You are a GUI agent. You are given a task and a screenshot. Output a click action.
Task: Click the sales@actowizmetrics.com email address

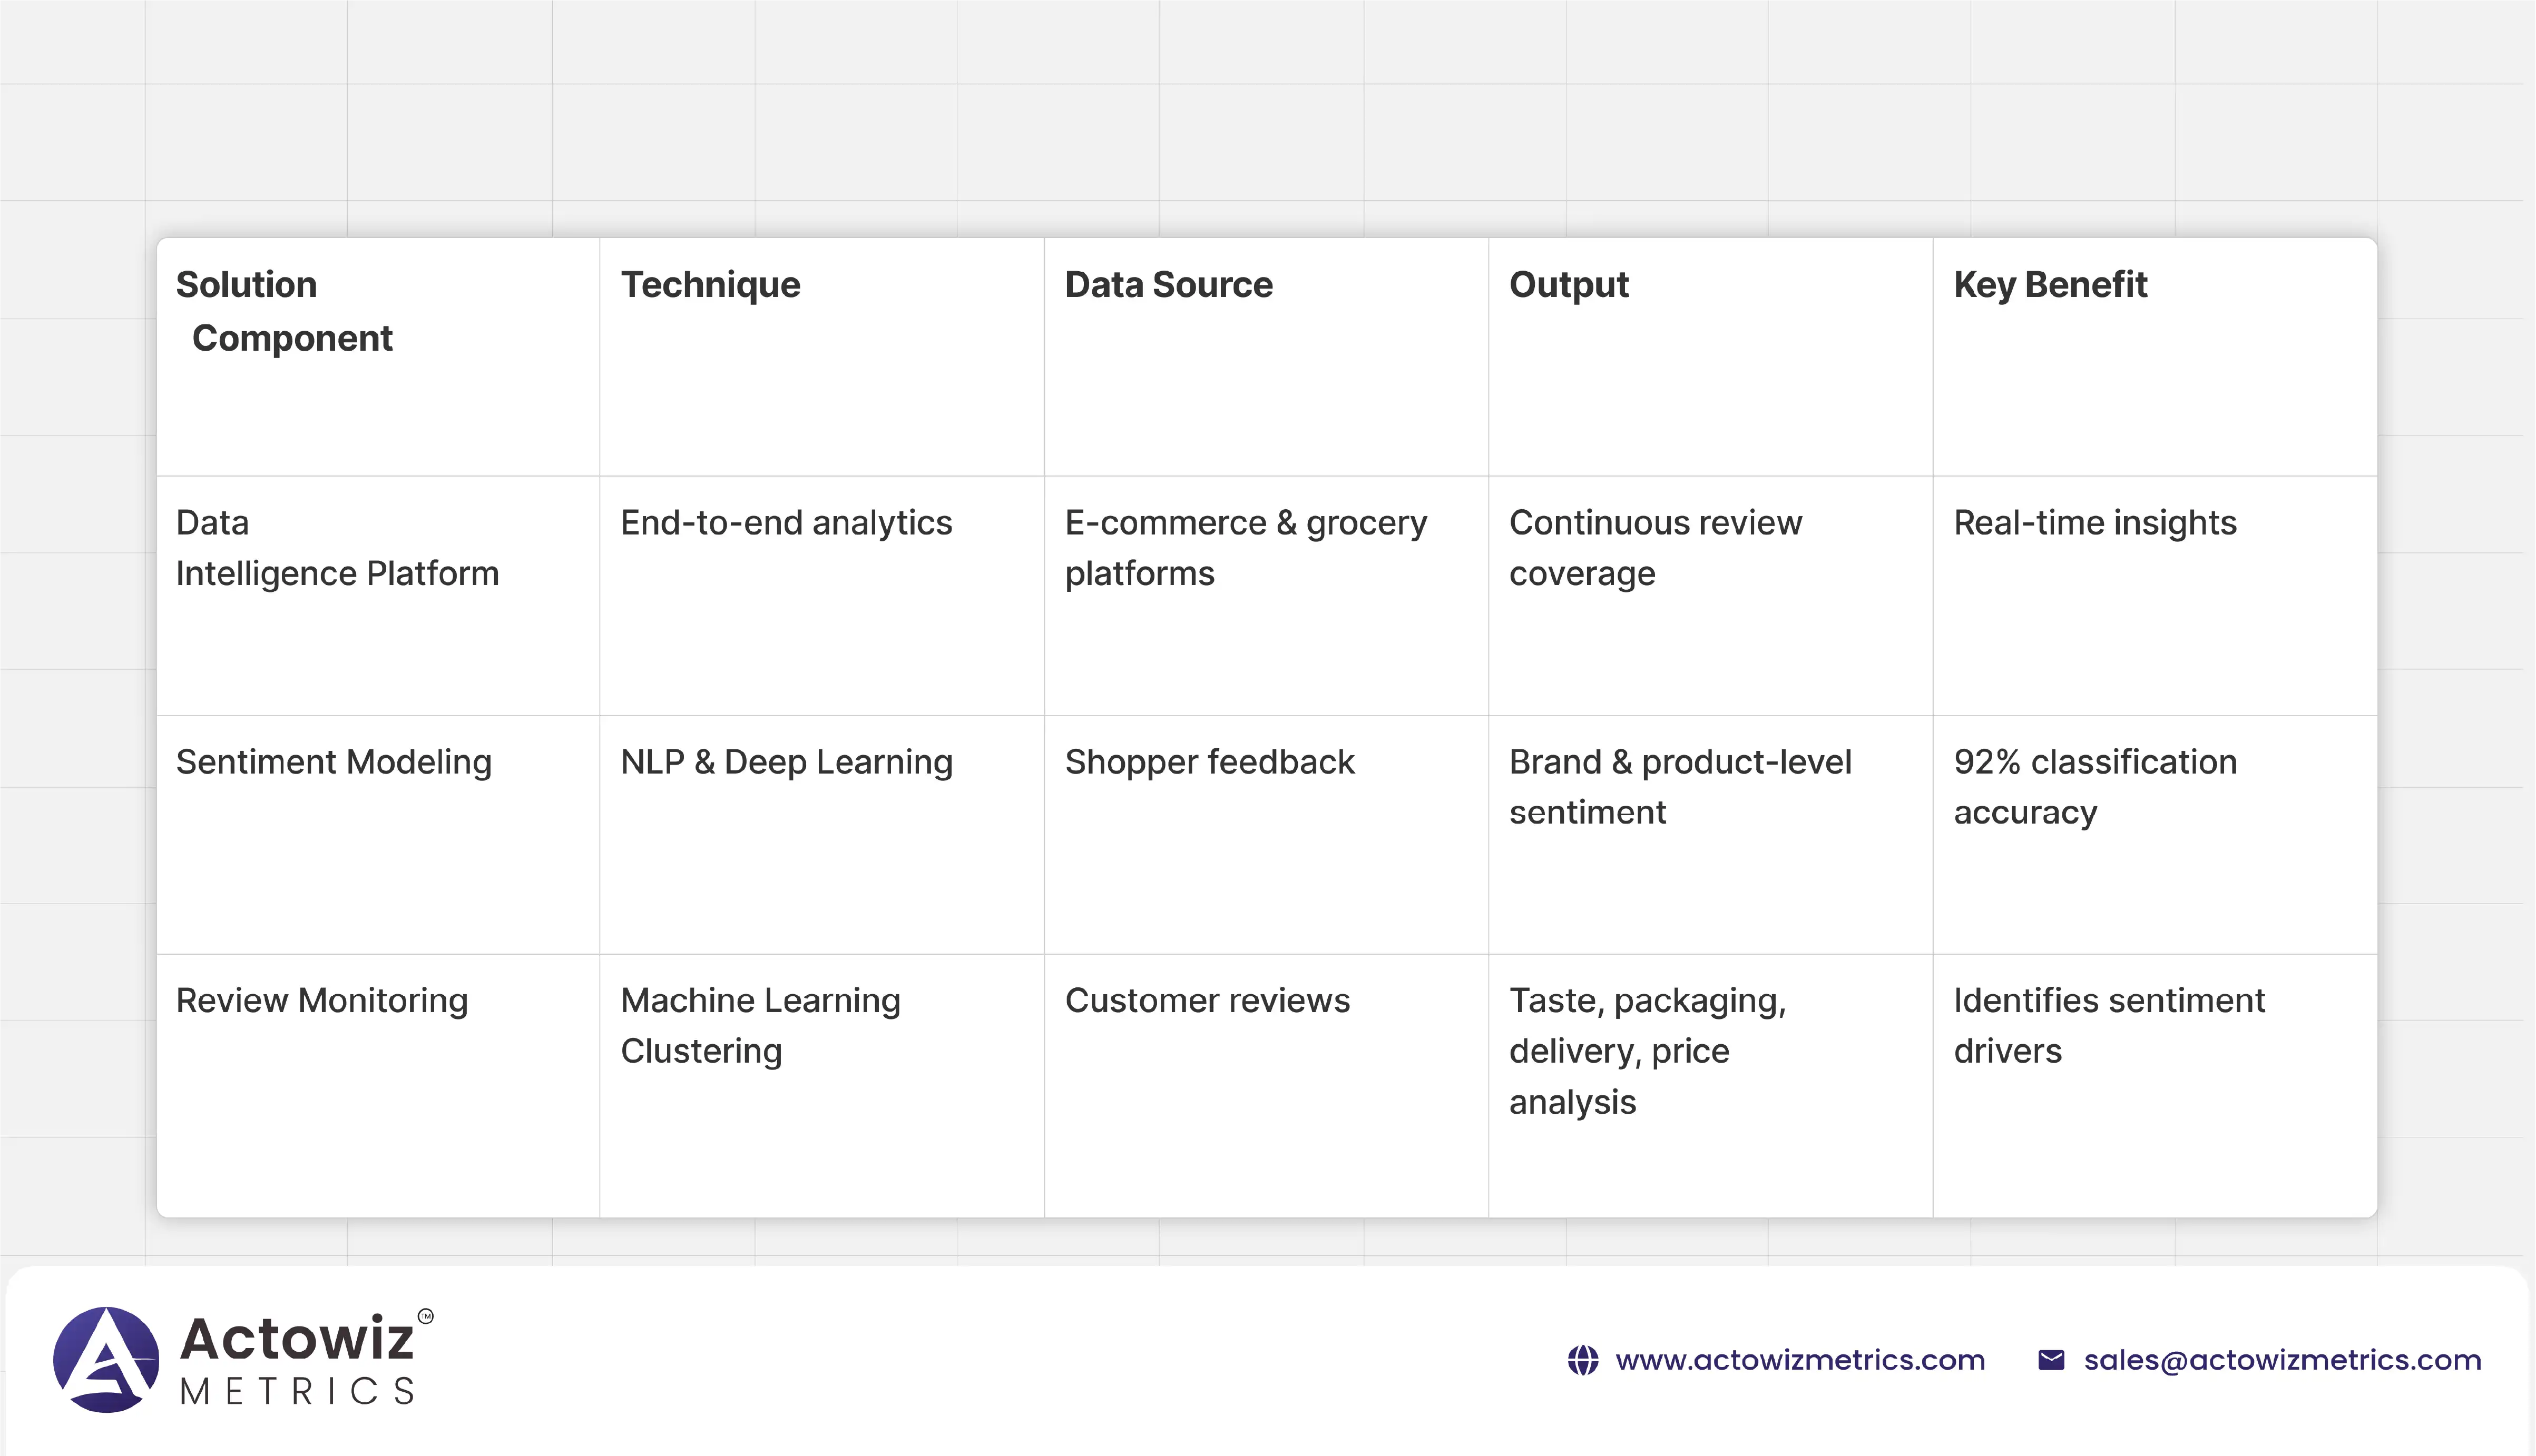point(2282,1360)
